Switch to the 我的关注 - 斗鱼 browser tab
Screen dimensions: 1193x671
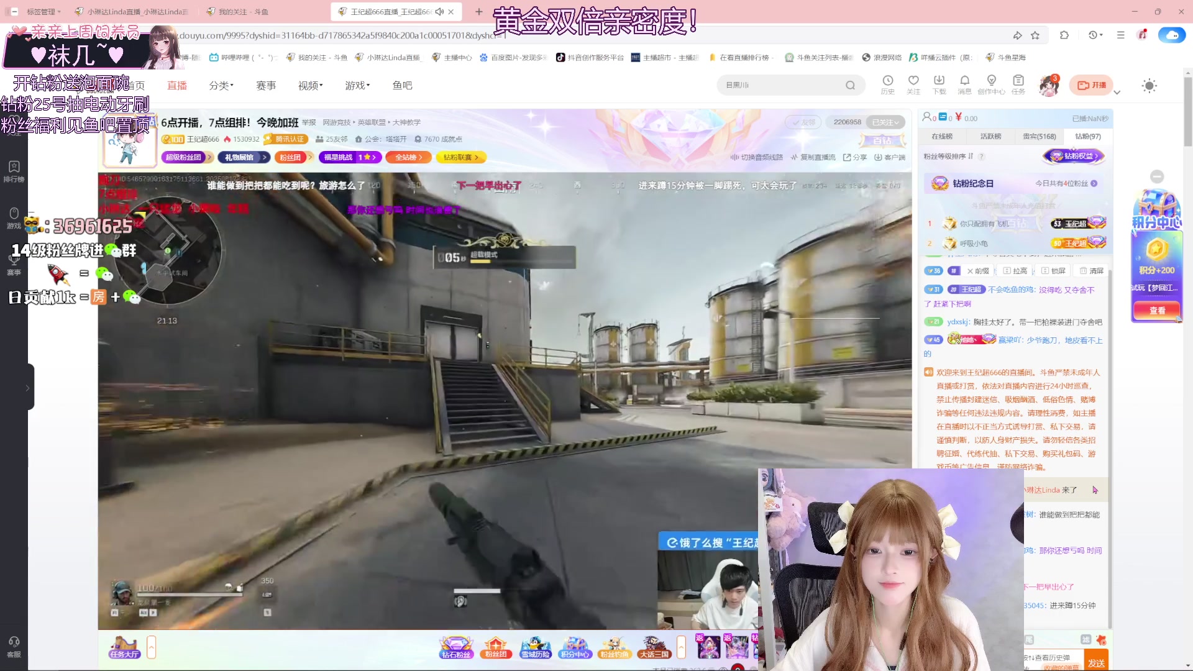click(x=242, y=12)
